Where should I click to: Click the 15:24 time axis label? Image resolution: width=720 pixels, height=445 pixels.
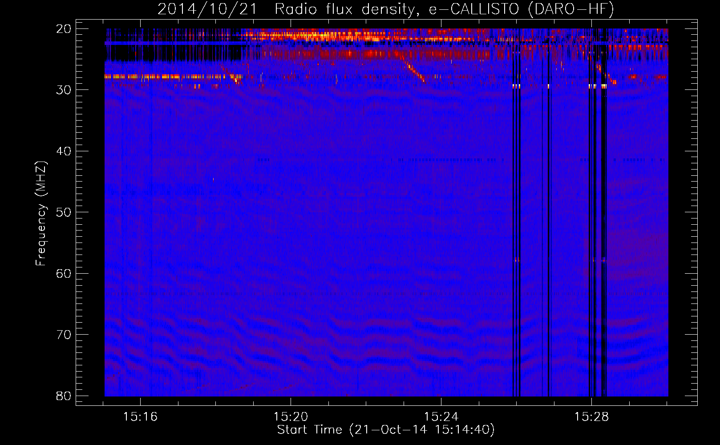[x=441, y=417]
